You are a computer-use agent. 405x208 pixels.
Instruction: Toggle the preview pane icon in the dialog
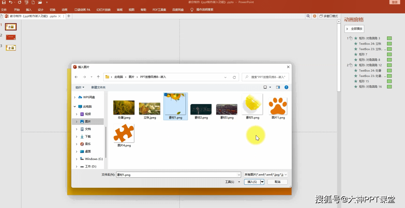(x=278, y=87)
